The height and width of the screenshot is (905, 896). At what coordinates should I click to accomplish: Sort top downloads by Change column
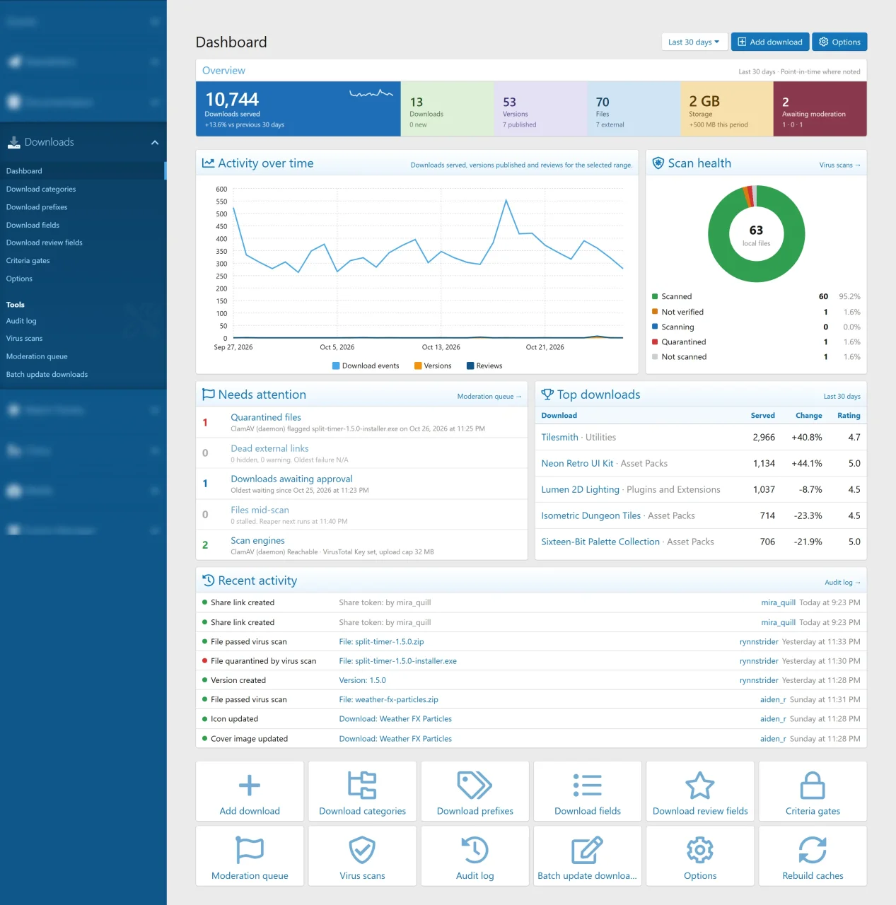pos(808,416)
